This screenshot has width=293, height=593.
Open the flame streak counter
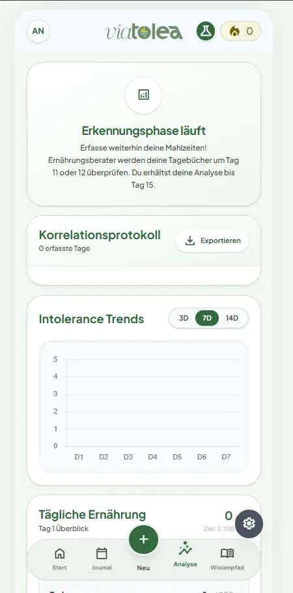tap(240, 31)
